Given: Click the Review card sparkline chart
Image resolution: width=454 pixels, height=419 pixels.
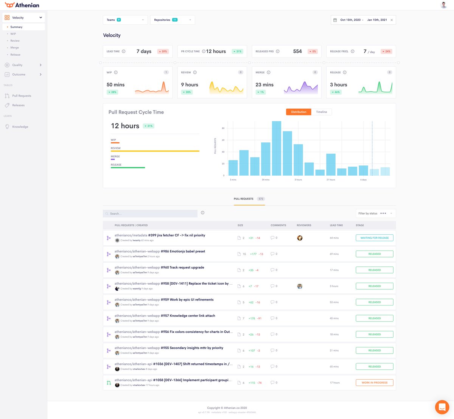Looking at the screenshot, I should (226, 87).
